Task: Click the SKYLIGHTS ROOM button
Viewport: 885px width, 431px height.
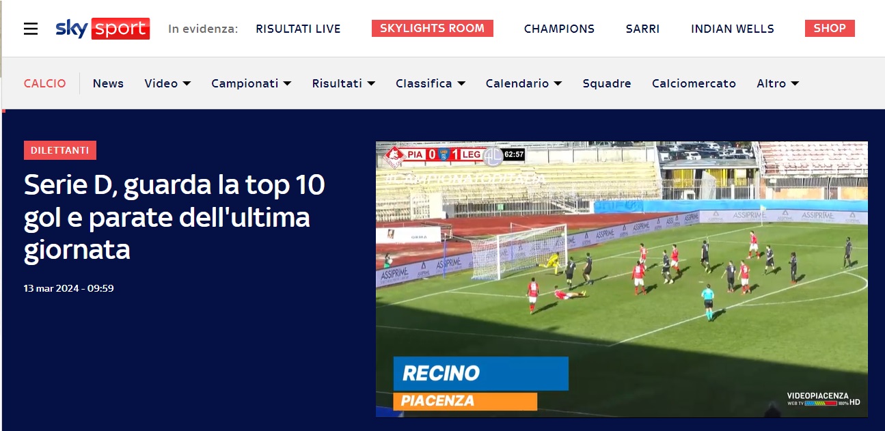Action: tap(433, 28)
